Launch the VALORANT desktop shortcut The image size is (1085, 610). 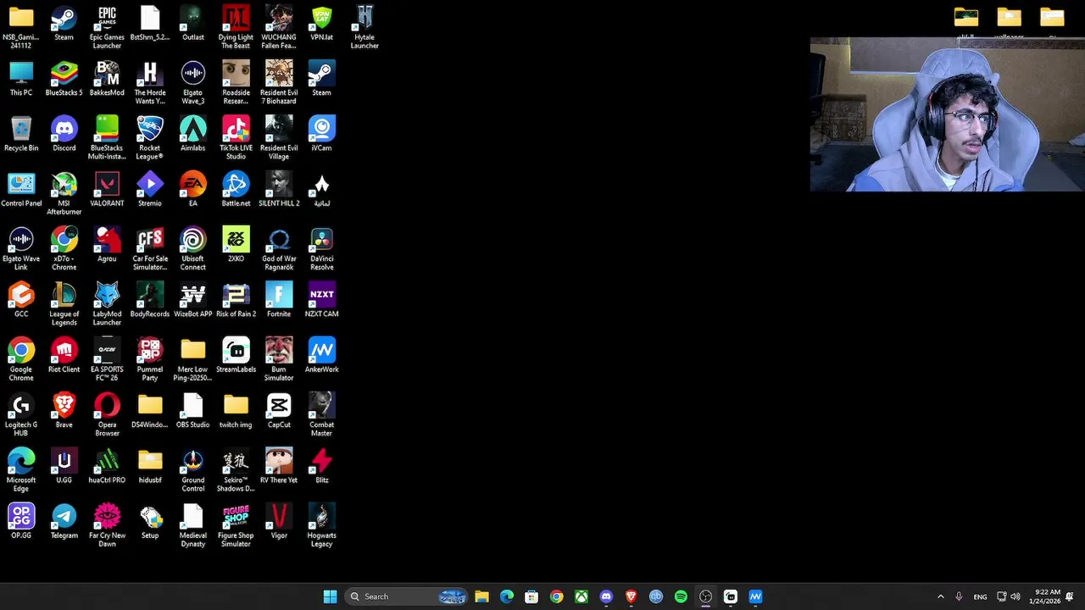click(x=107, y=190)
